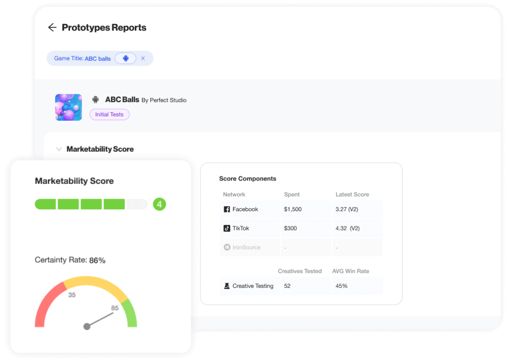The image size is (507, 363).
Task: Open the ABC Balls game thumbnail
Action: point(69,107)
